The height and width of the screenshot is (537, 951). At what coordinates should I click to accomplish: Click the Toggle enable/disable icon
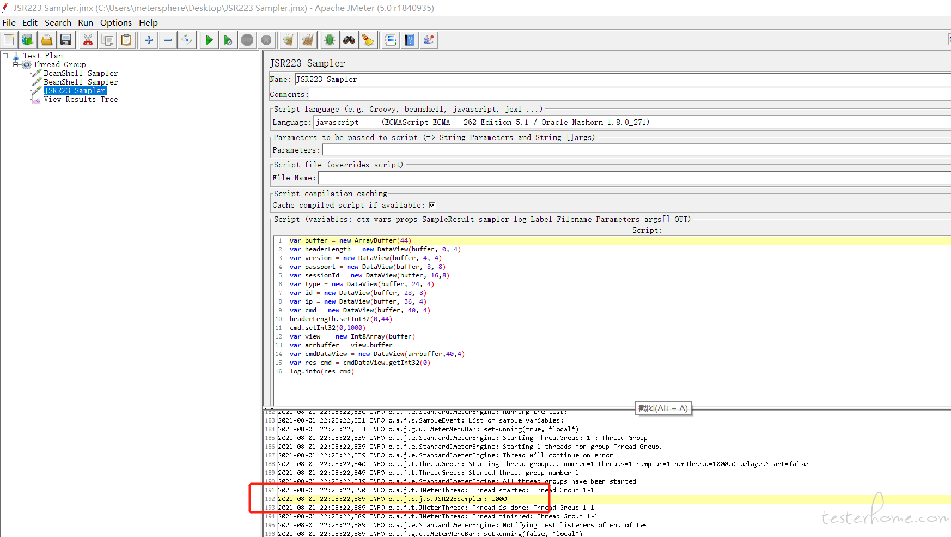tap(187, 40)
